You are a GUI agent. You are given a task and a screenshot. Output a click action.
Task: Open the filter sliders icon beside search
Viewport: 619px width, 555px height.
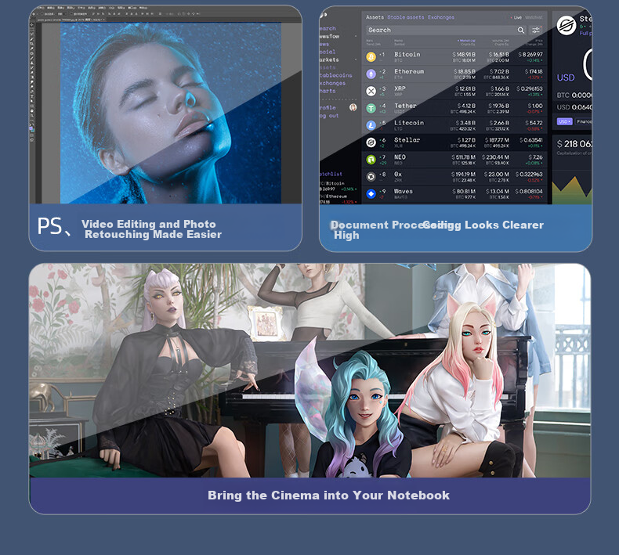tap(536, 30)
